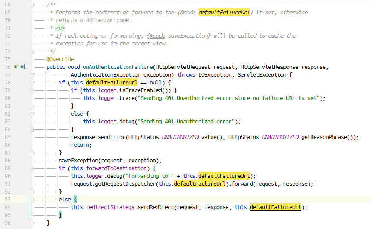371x229 pixels.
Task: Click the public keyword on line 76
Action: pyautogui.click(x=55, y=67)
